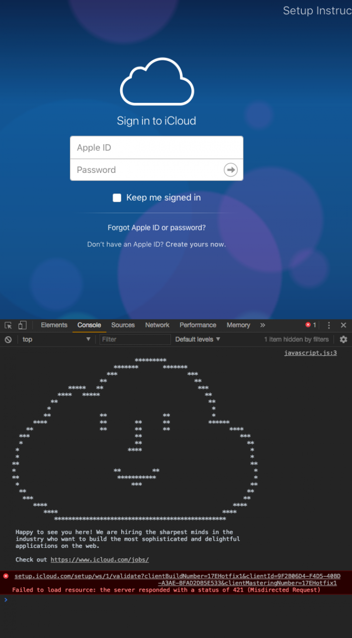Open the icloud.com/jobs link in console
Viewport: 352px width, 638px height.
tap(100, 560)
